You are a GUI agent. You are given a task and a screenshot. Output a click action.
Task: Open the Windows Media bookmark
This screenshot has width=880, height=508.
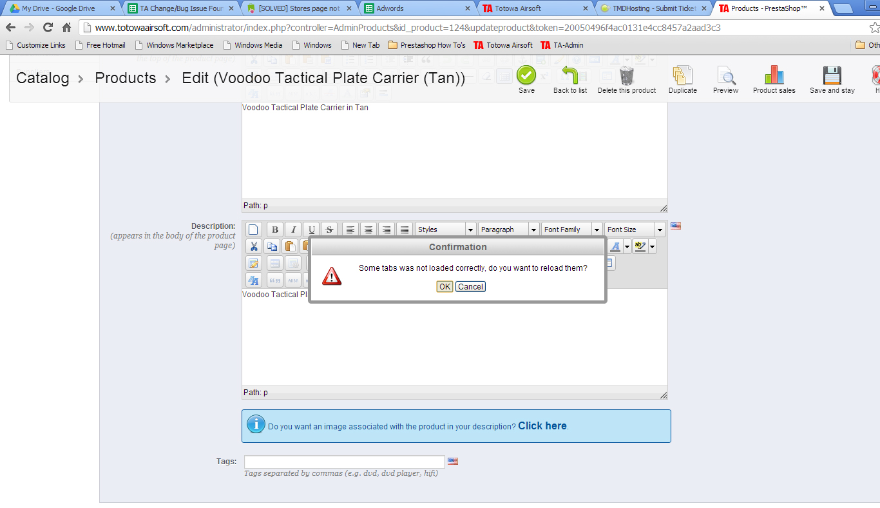[253, 45]
